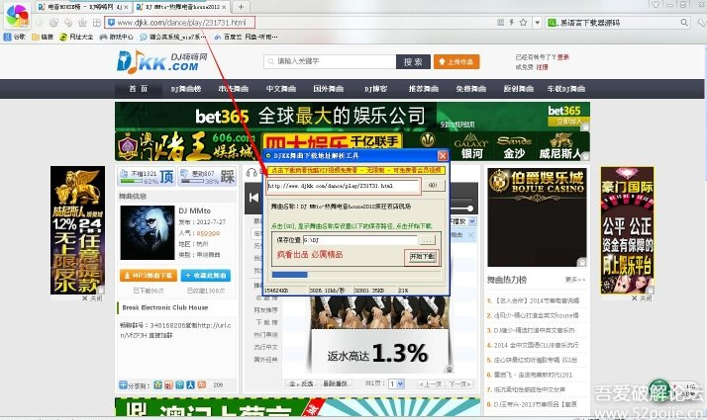This screenshot has width=707, height=420.
Task: Click the orange 上传作品 upload button
Action: point(456,61)
